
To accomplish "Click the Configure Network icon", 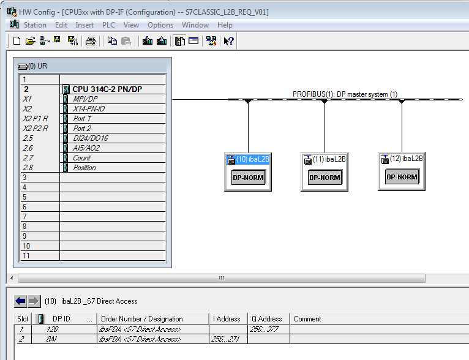I will click(x=211, y=41).
